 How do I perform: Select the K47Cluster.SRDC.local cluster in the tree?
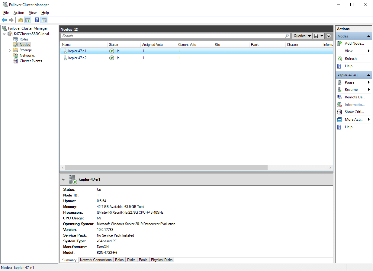[31, 34]
